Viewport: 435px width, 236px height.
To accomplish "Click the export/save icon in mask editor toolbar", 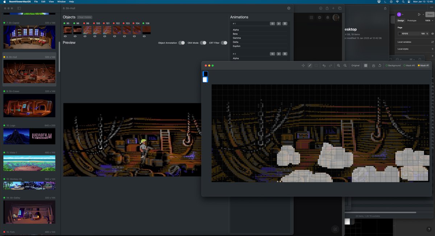I will coord(373,66).
